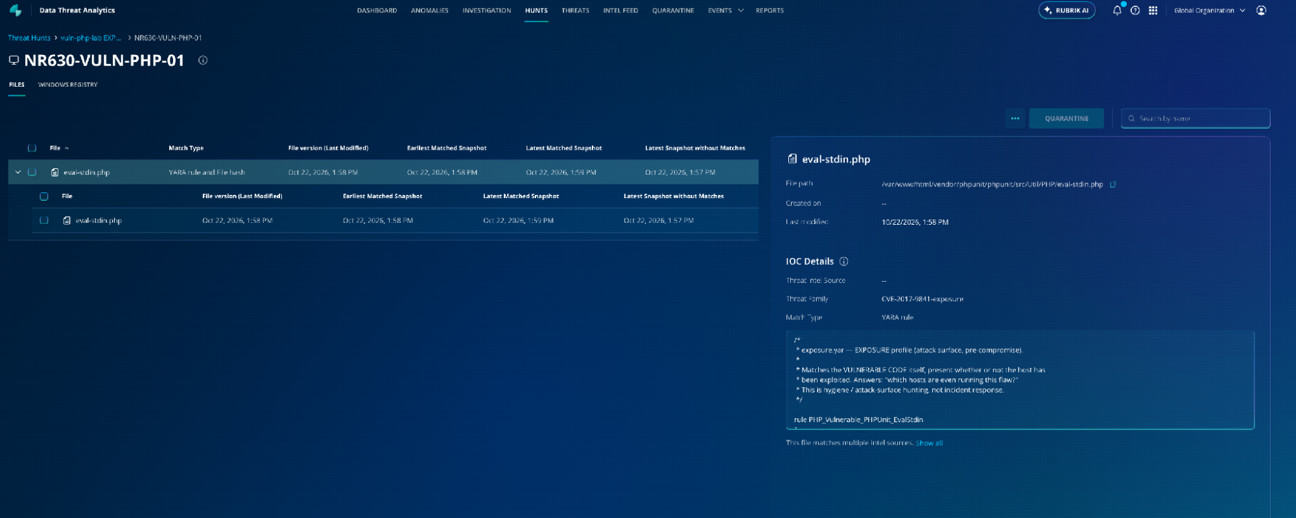The width and height of the screenshot is (1296, 518).
Task: Click the magnifier icon in the search box
Action: (1132, 118)
